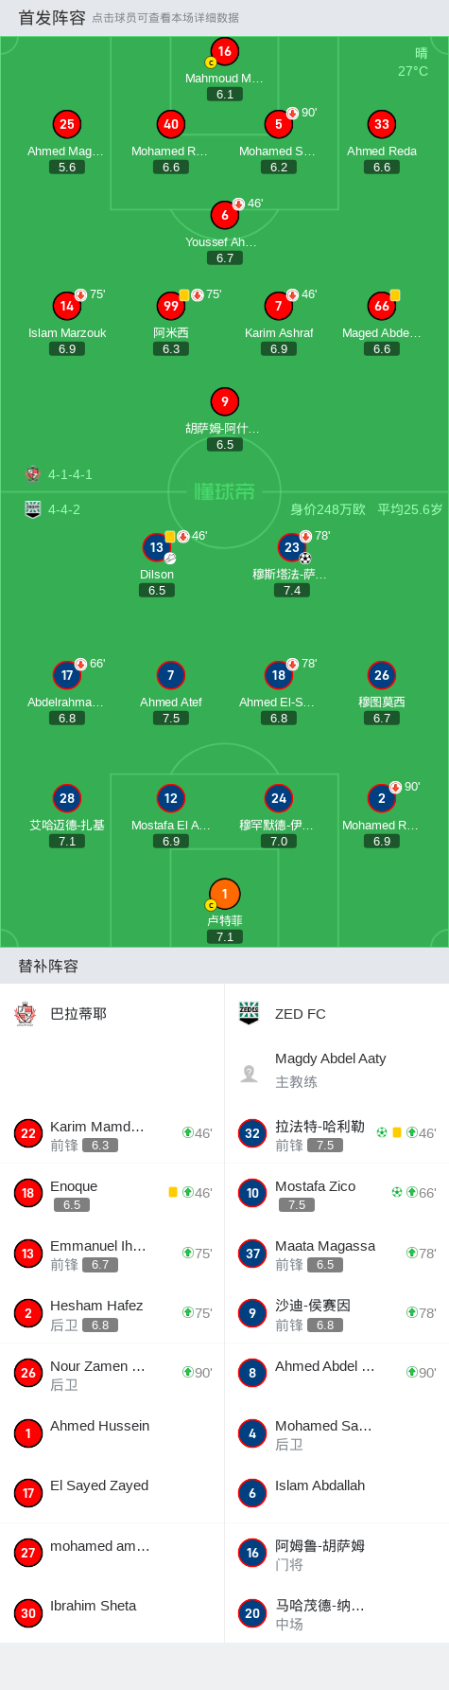Viewport: 449px width, 1690px height.
Task: Click 替补阵容 section header
Action: (x=48, y=966)
